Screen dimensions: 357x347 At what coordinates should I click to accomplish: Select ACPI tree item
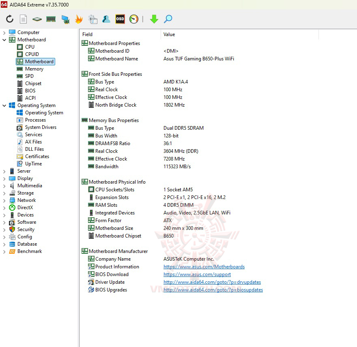pyautogui.click(x=30, y=98)
